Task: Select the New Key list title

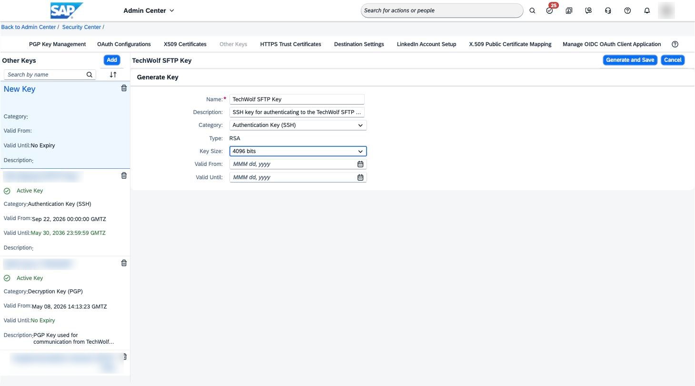Action: pyautogui.click(x=20, y=89)
